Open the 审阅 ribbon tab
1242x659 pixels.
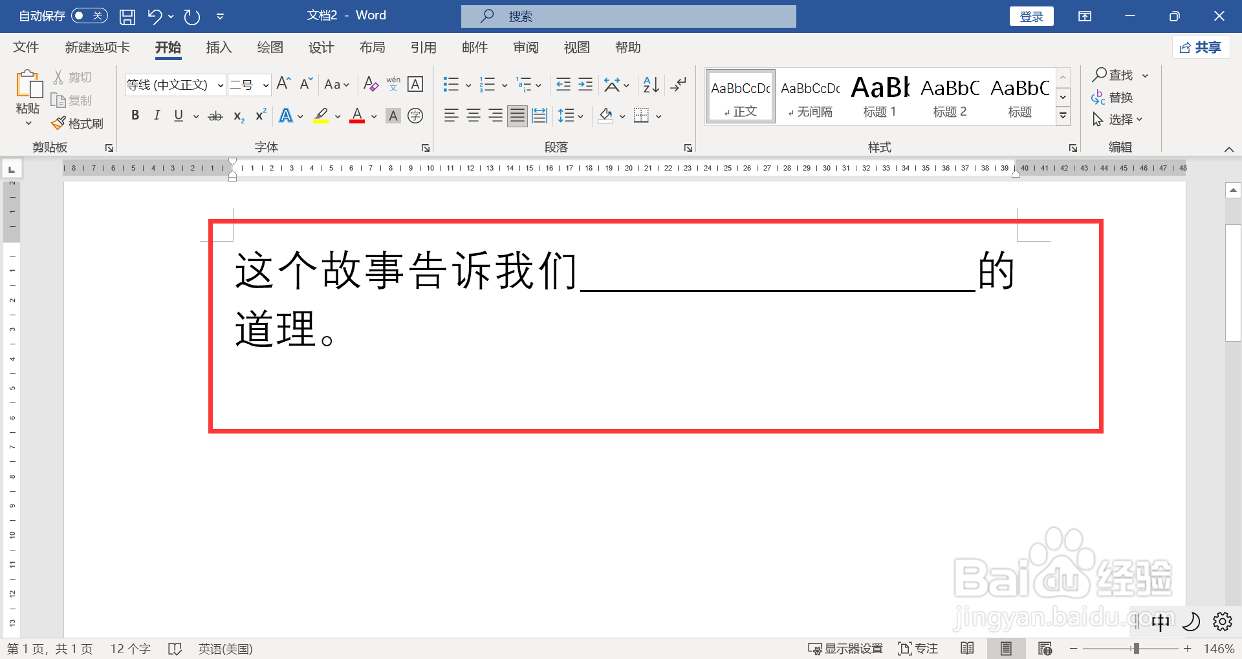click(525, 47)
